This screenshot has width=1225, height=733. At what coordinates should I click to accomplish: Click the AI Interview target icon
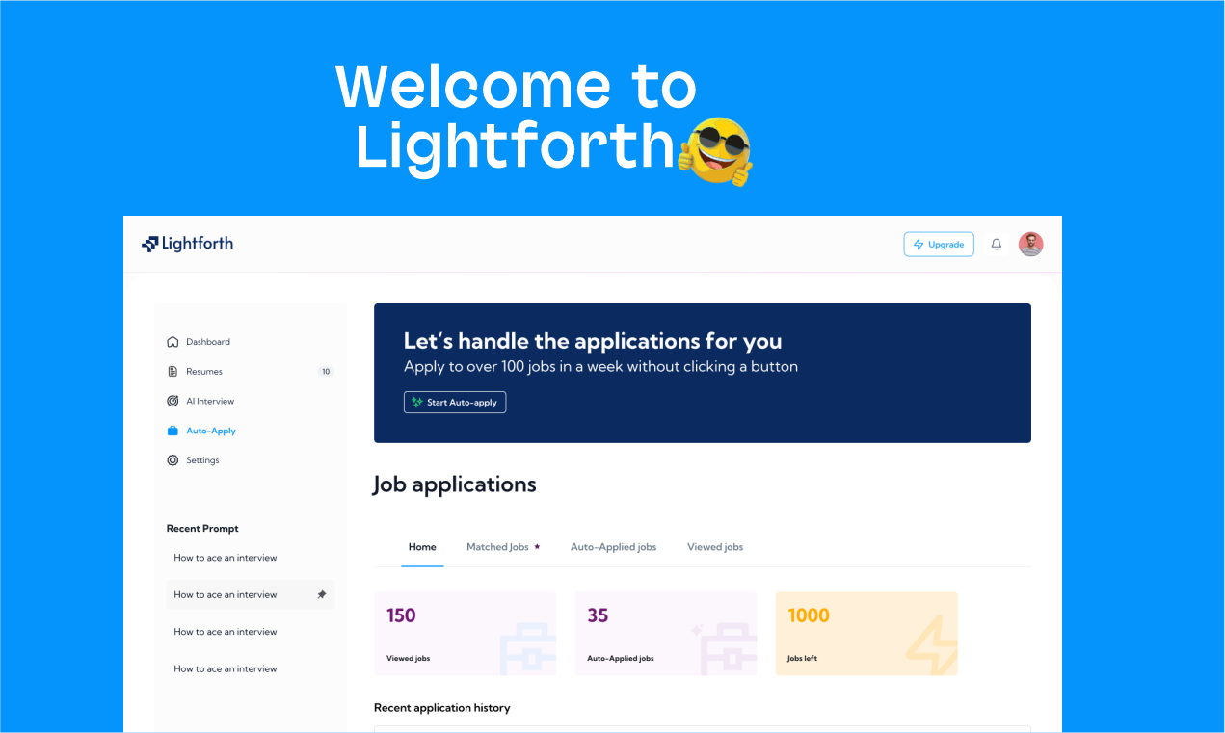tap(173, 401)
